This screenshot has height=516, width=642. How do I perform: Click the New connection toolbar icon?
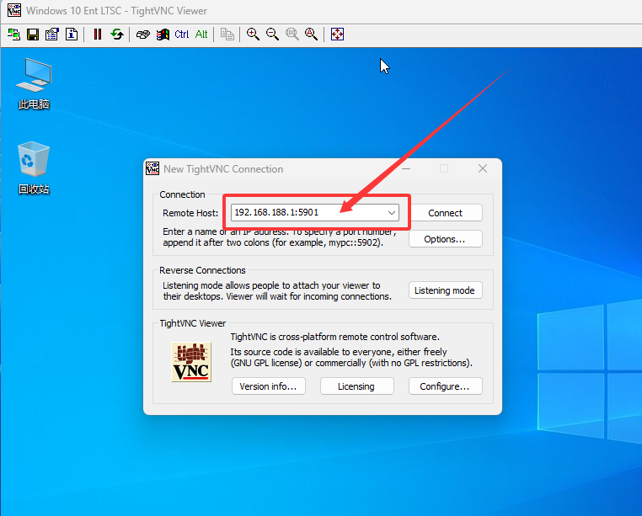[x=14, y=35]
